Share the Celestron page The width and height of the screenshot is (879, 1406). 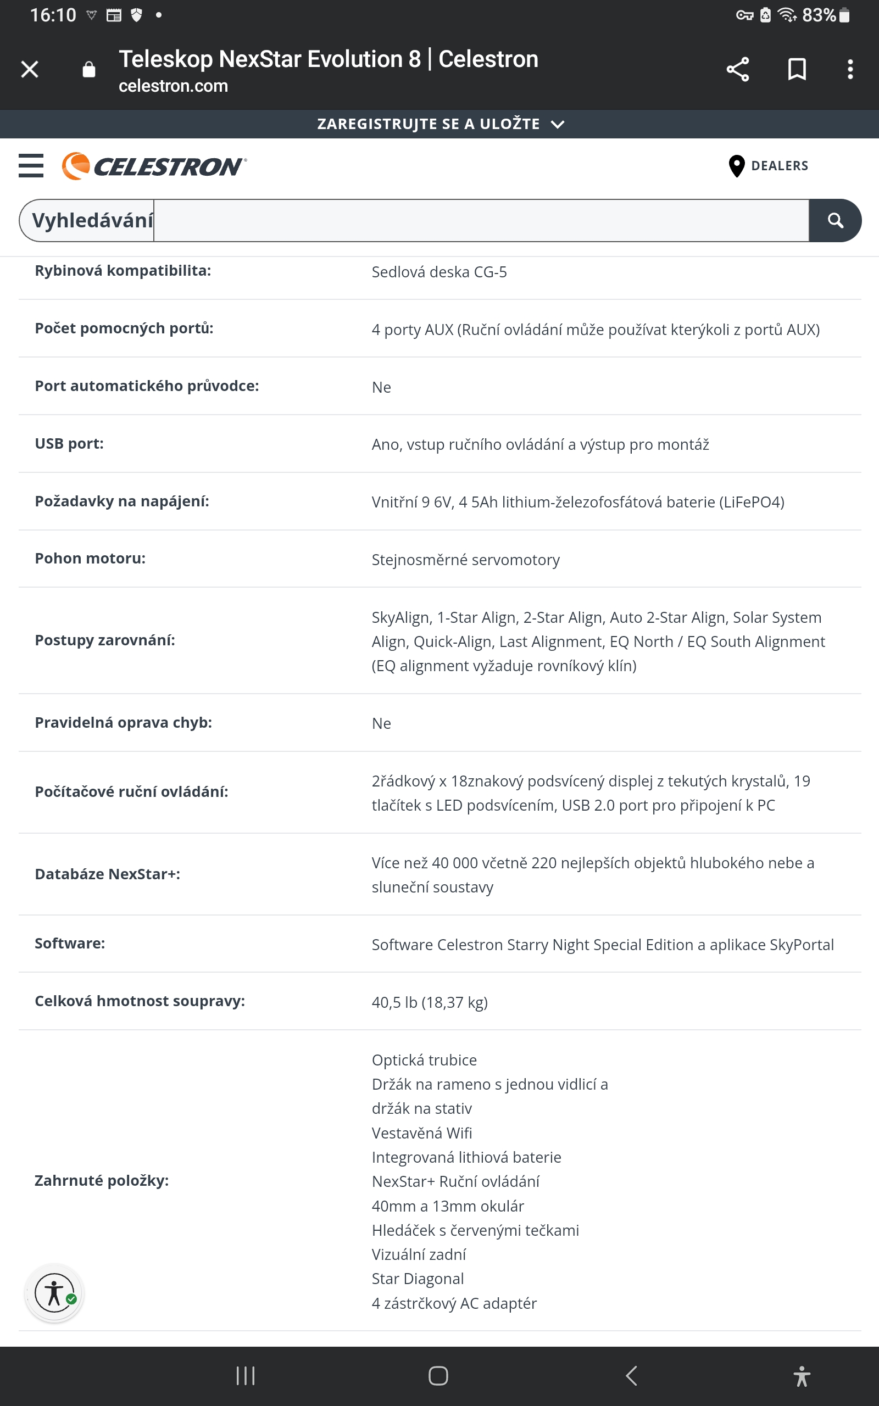pyautogui.click(x=737, y=70)
